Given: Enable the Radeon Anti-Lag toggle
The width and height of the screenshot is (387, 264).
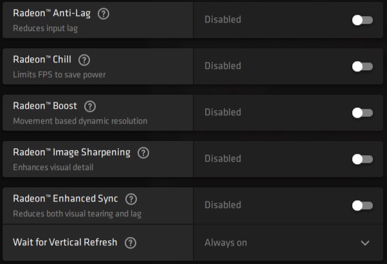Looking at the screenshot, I should pyautogui.click(x=363, y=20).
